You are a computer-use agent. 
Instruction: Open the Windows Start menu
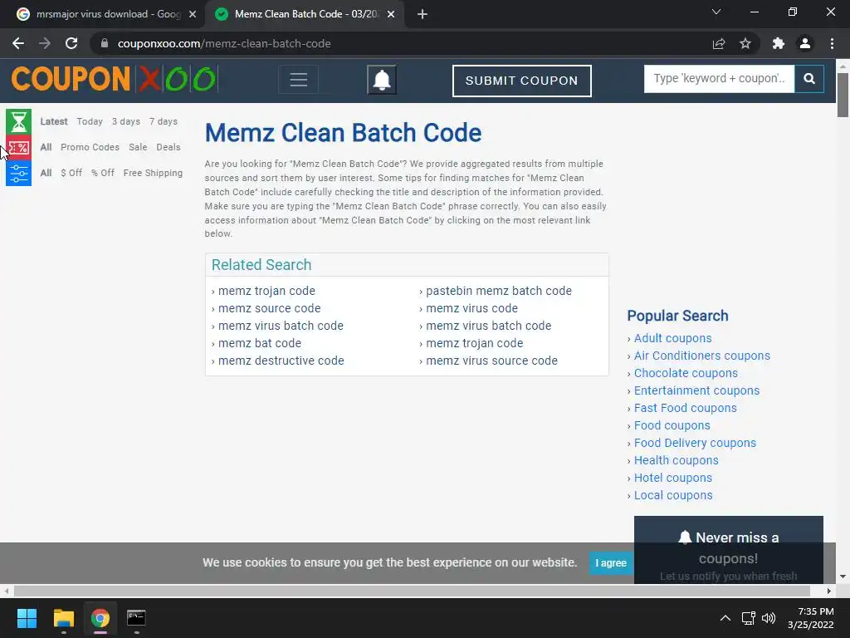coord(27,618)
